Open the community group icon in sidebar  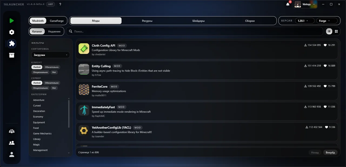pyautogui.click(x=12, y=131)
